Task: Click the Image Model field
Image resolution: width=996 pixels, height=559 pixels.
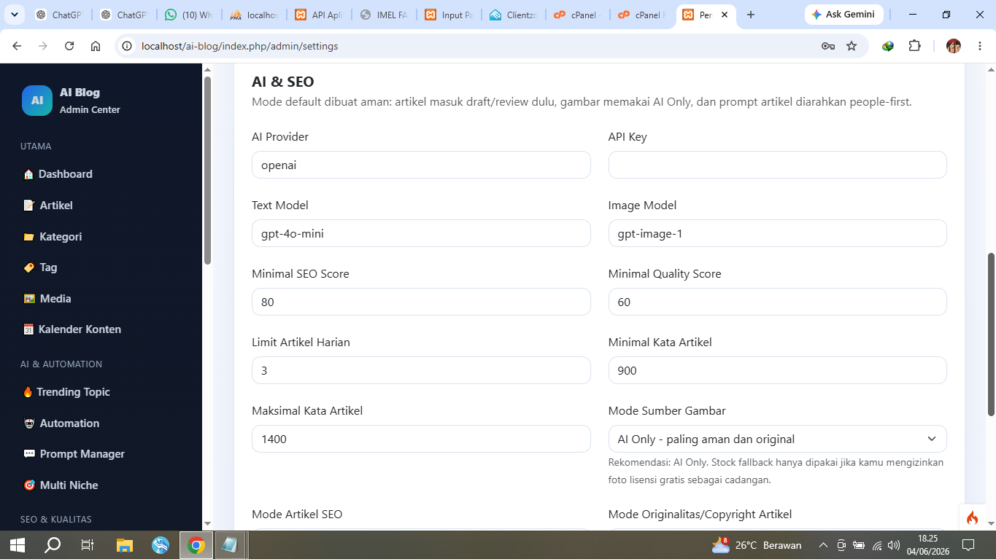Action: (777, 233)
